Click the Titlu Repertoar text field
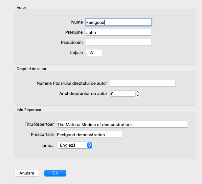The width and height of the screenshot is (202, 184). coord(122,124)
